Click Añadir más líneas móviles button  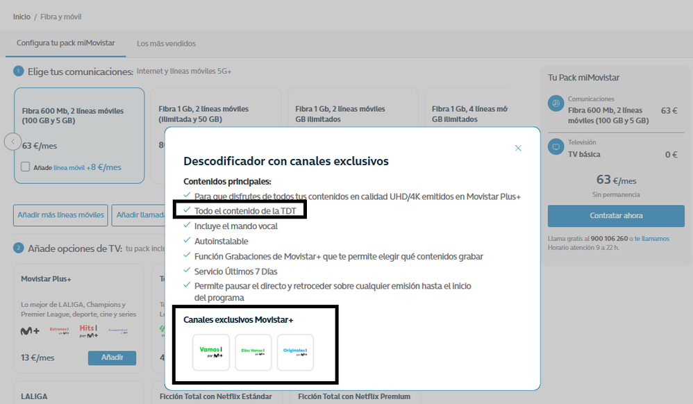coord(60,215)
